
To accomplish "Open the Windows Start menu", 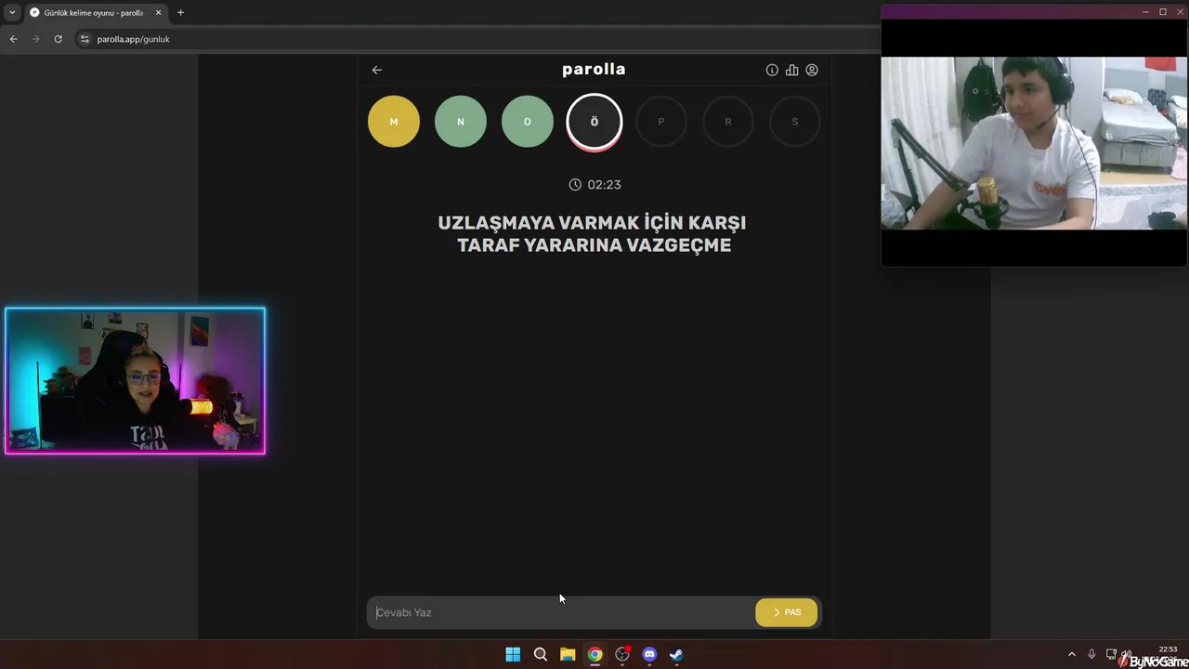I will pyautogui.click(x=513, y=654).
